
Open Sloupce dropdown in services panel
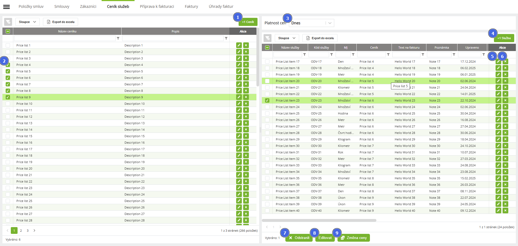[x=287, y=38]
